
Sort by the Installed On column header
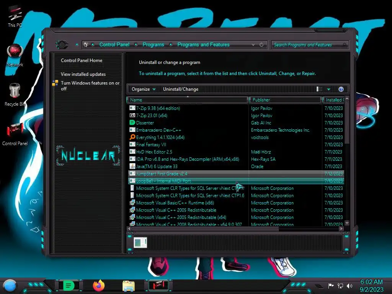[334, 100]
